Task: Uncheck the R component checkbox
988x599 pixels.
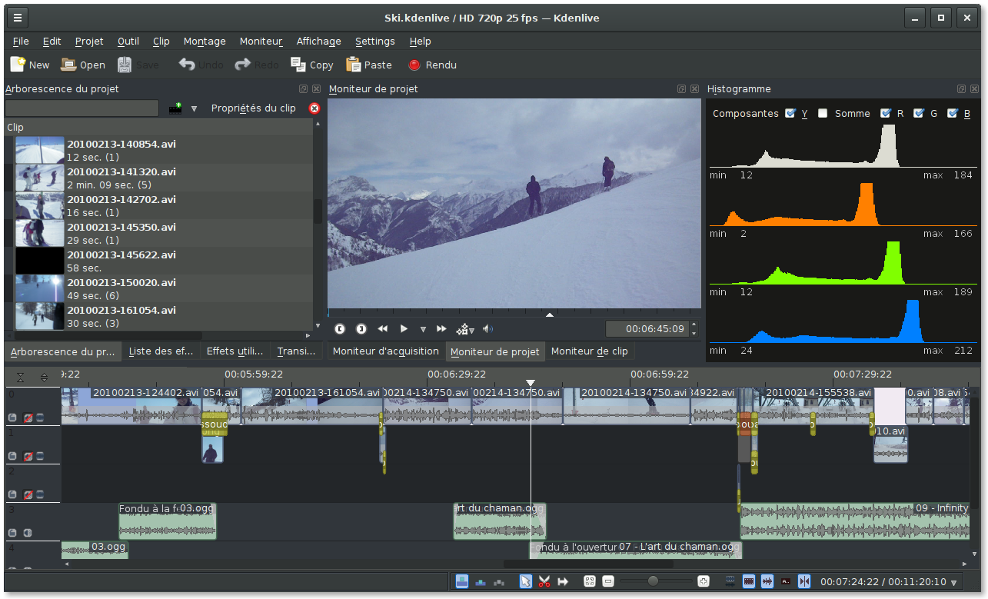Action: point(886,114)
